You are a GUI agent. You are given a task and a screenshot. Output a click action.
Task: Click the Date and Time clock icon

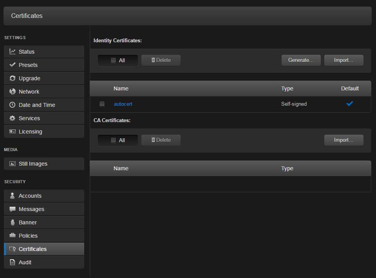(13, 105)
